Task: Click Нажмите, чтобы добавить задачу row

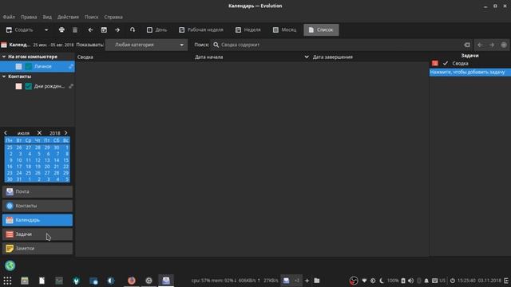Action: click(470, 72)
